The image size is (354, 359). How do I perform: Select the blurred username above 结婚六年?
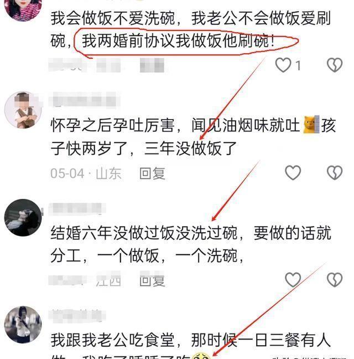[77, 208]
